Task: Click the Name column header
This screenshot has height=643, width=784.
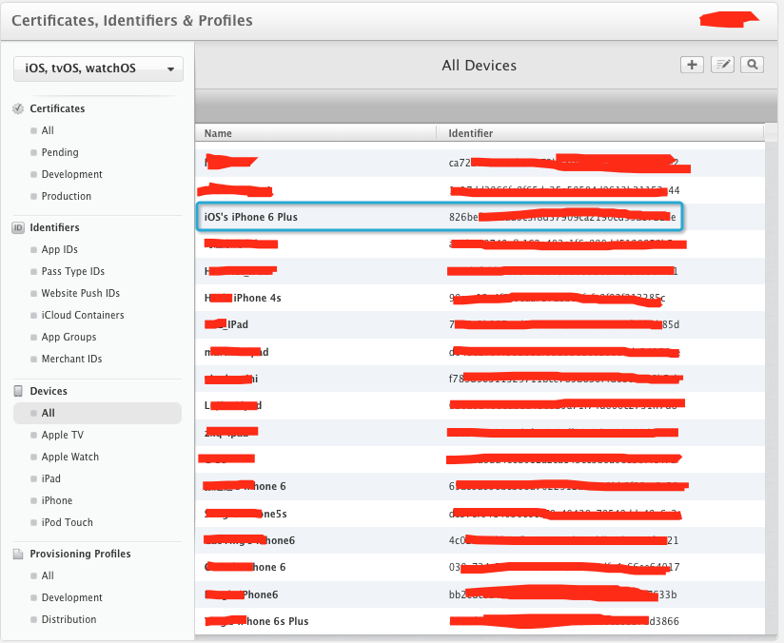Action: [x=218, y=133]
